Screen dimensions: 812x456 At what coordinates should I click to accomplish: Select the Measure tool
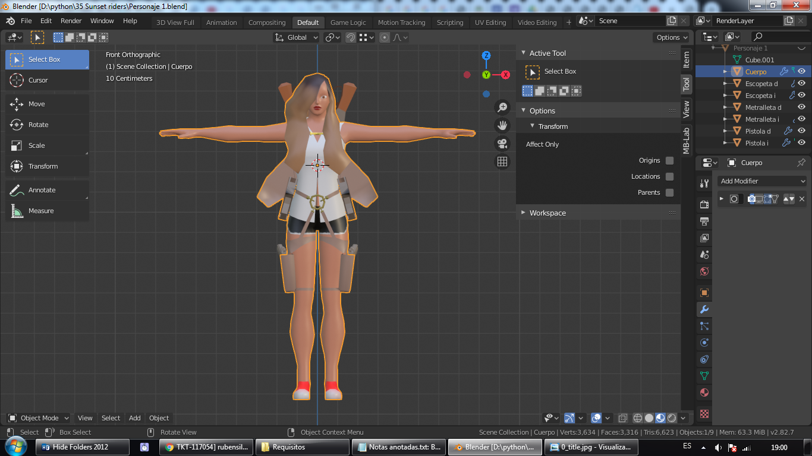(48, 211)
